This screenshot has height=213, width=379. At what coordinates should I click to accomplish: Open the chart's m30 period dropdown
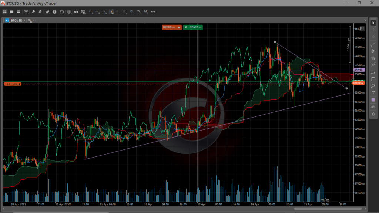[x=31, y=21]
